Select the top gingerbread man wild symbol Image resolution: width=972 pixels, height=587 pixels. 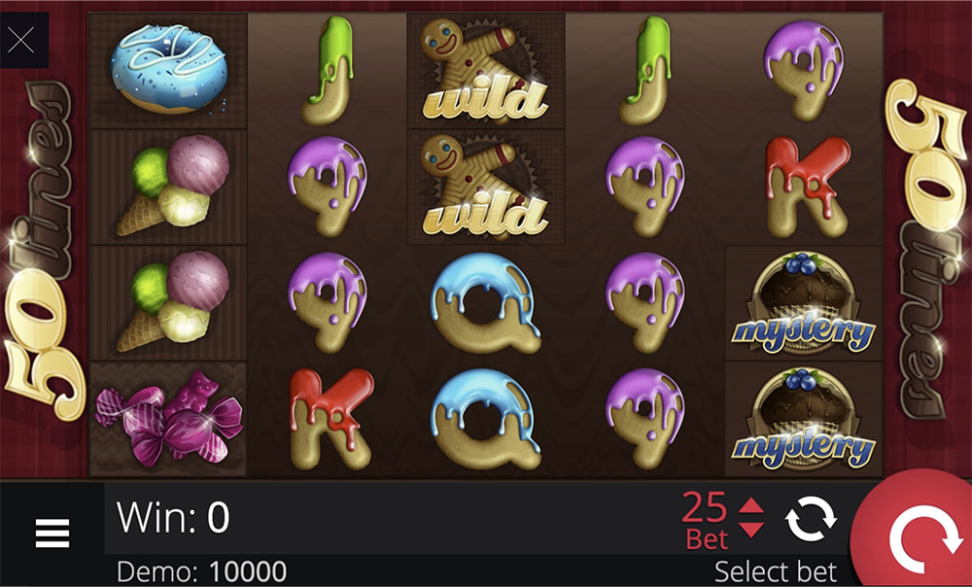pos(485,71)
